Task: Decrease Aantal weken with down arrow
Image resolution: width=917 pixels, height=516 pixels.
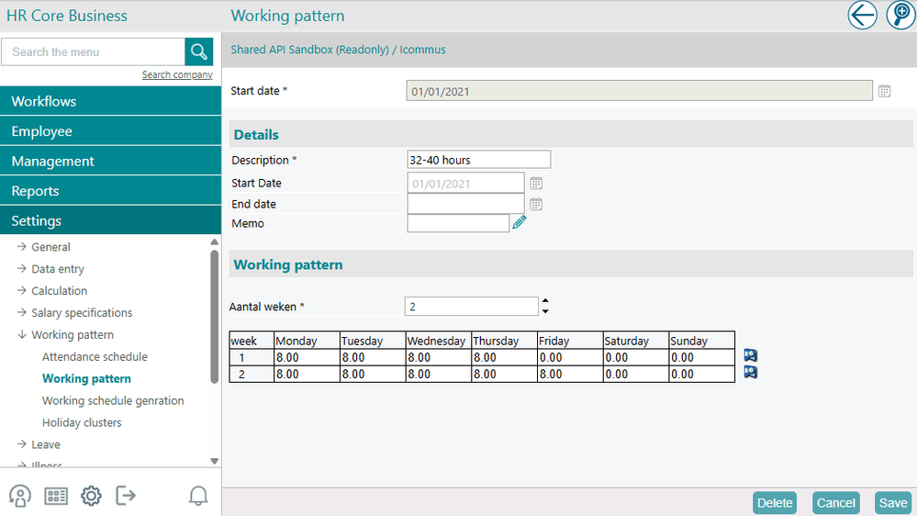Action: click(x=545, y=311)
